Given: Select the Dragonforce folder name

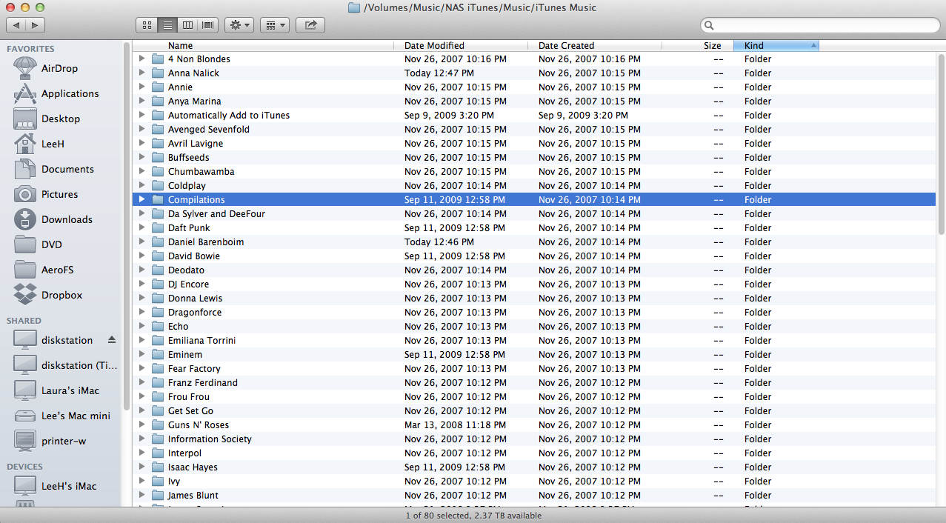Looking at the screenshot, I should pyautogui.click(x=195, y=313).
